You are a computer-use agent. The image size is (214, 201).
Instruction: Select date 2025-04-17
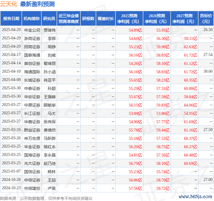click(11, 55)
